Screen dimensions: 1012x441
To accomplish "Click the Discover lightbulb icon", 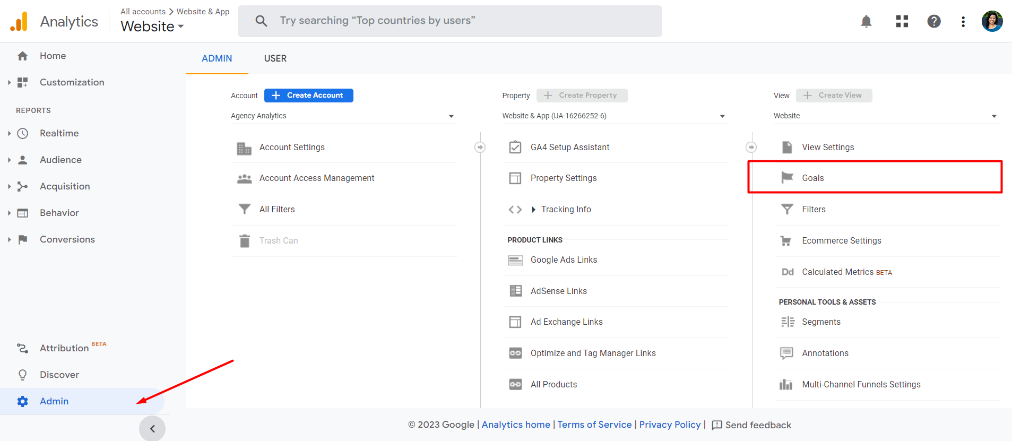I will coord(22,375).
